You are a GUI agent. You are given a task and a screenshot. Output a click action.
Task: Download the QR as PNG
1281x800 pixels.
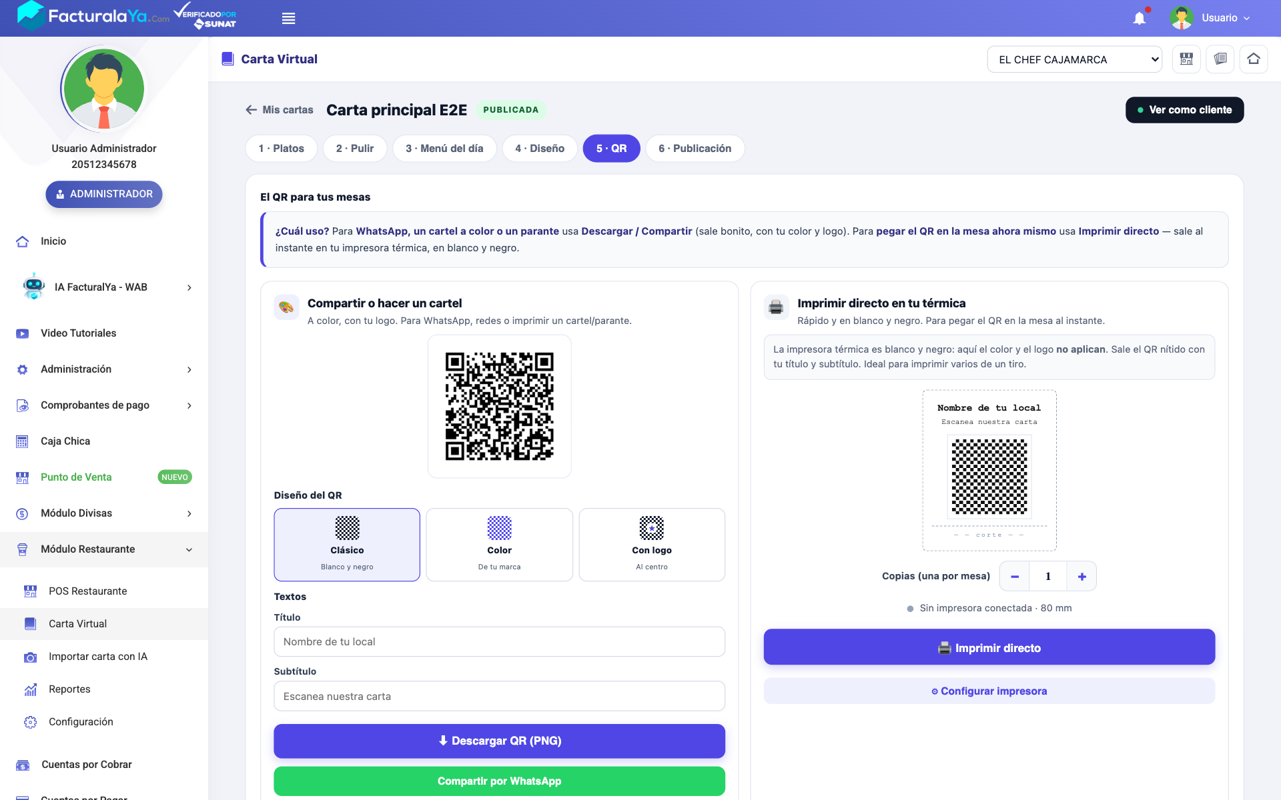click(499, 741)
